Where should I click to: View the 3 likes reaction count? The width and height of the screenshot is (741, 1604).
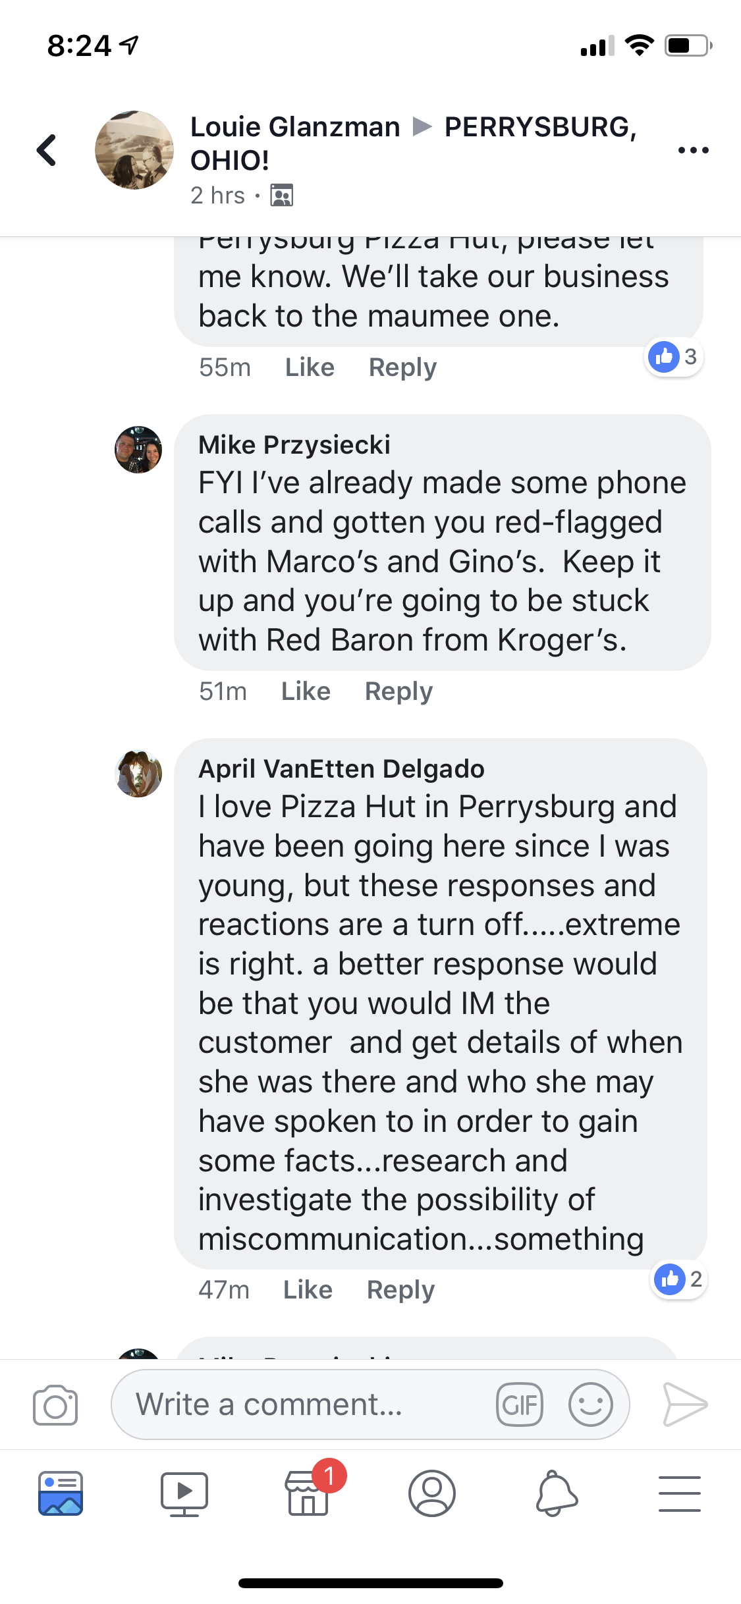pyautogui.click(x=673, y=357)
